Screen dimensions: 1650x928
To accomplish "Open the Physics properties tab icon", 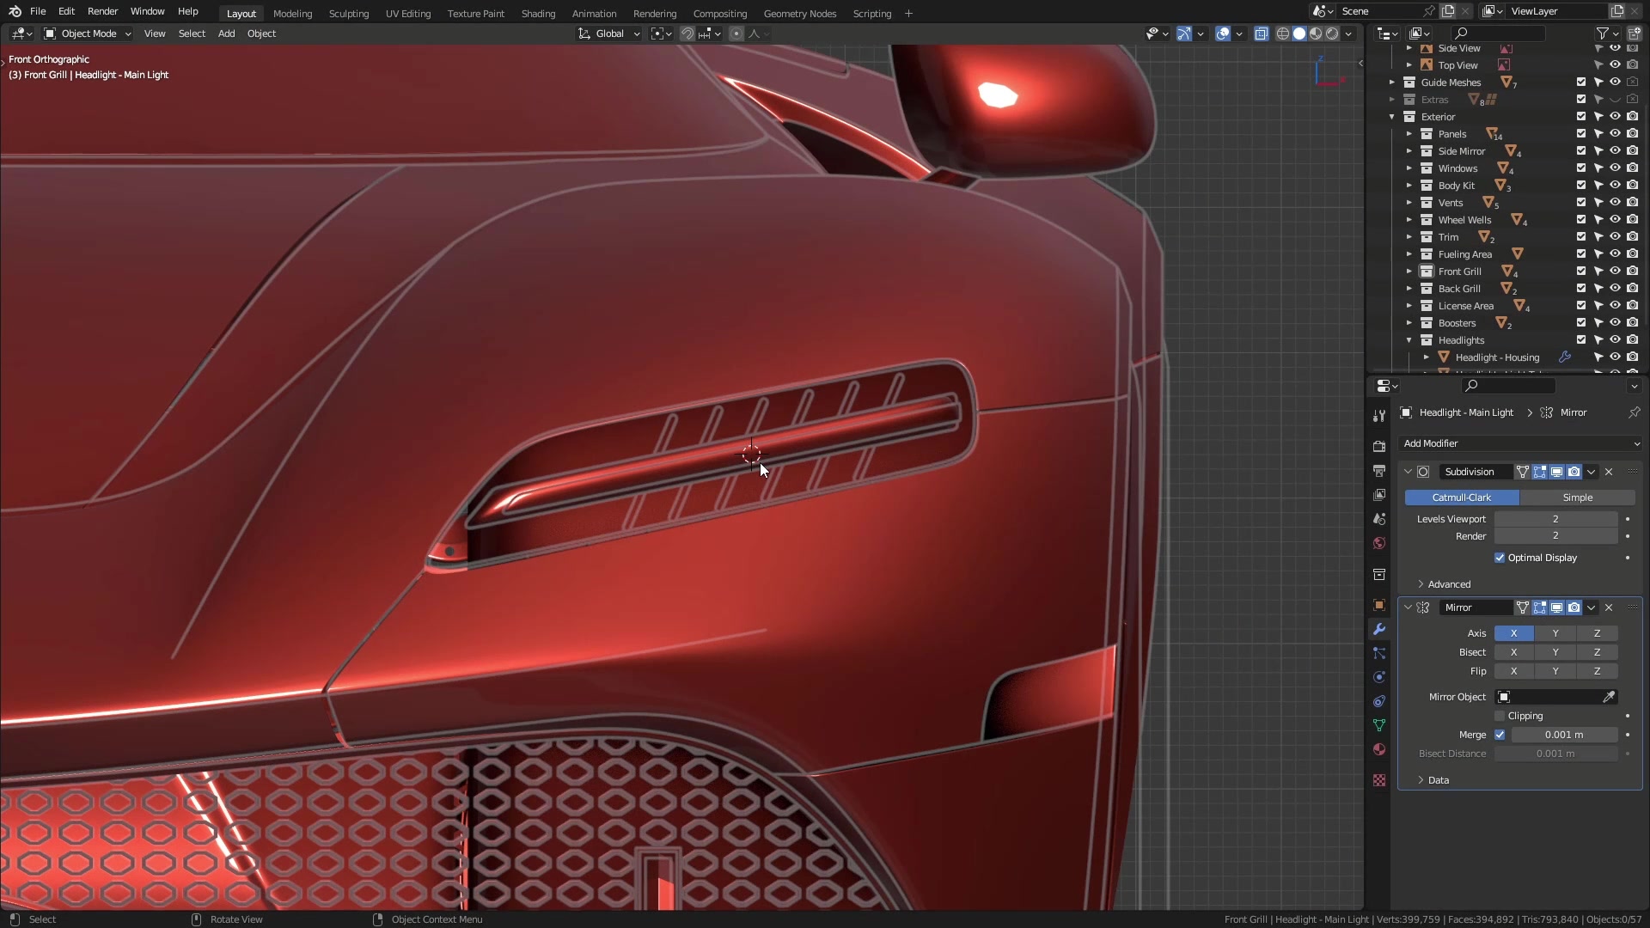I will [x=1379, y=677].
